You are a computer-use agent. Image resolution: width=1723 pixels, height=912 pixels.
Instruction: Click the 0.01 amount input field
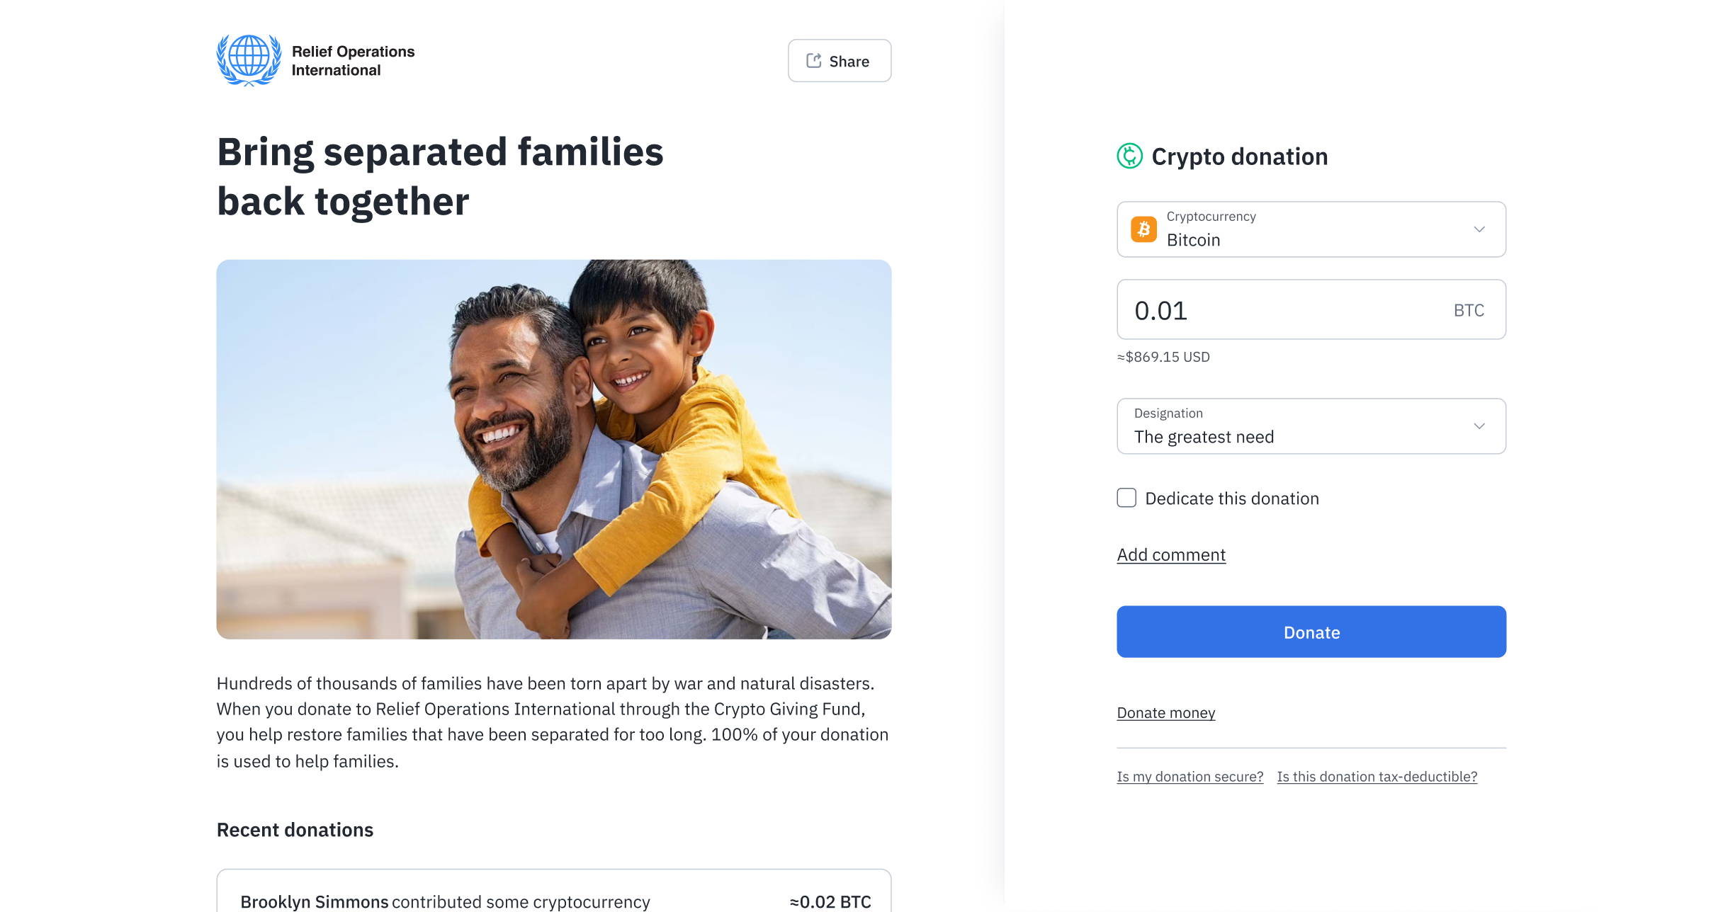tap(1275, 310)
